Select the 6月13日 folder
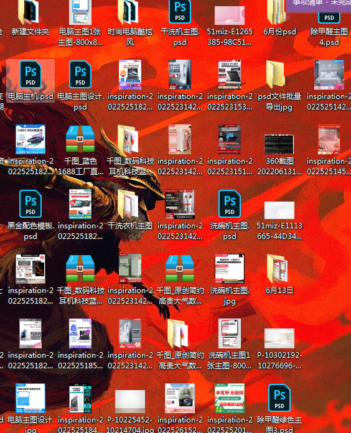351x433 pixels. click(x=278, y=268)
